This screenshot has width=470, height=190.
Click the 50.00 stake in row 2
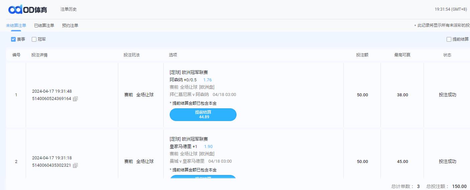coord(362,162)
